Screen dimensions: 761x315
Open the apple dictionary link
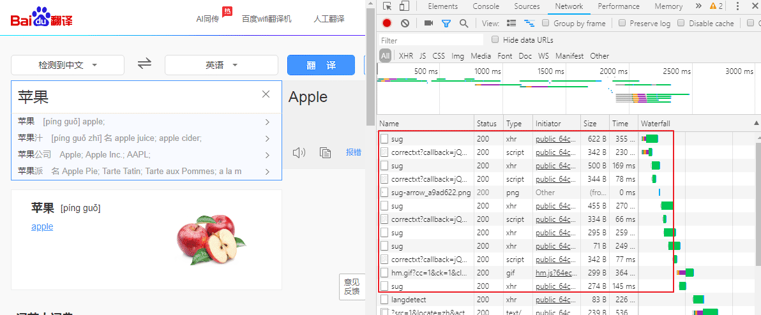[x=42, y=226]
